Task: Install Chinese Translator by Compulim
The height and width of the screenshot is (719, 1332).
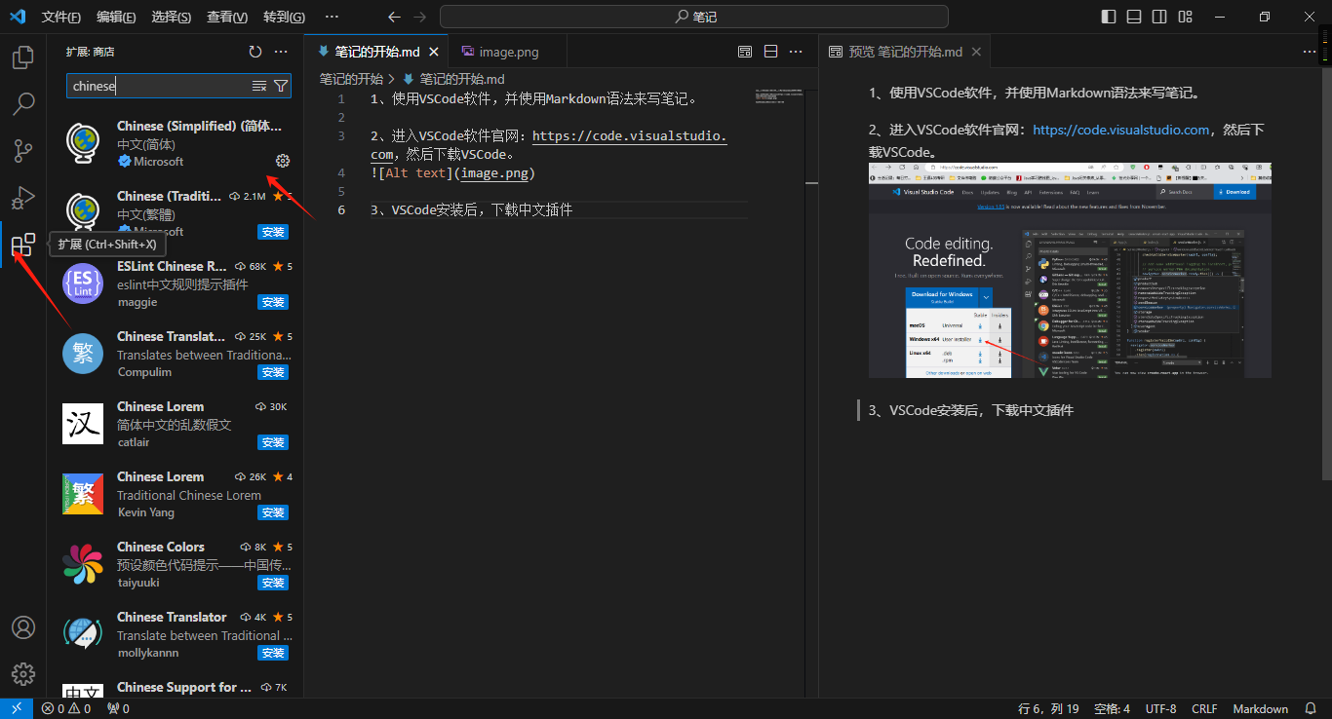Action: tap(273, 372)
